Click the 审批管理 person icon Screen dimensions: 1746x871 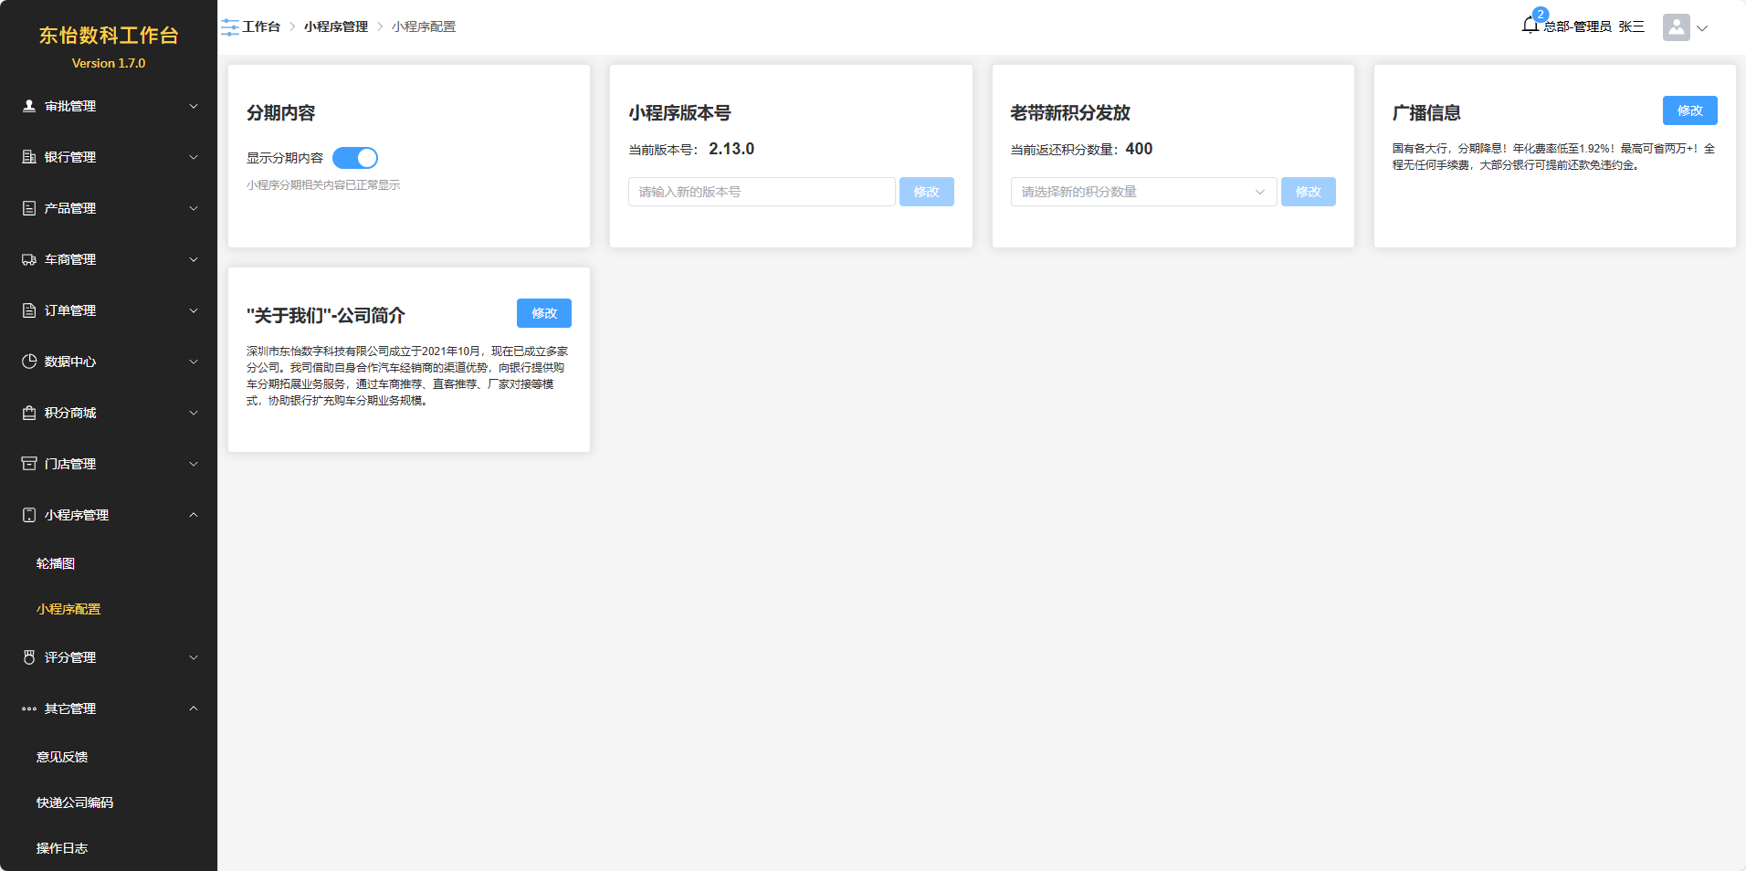pyautogui.click(x=29, y=106)
